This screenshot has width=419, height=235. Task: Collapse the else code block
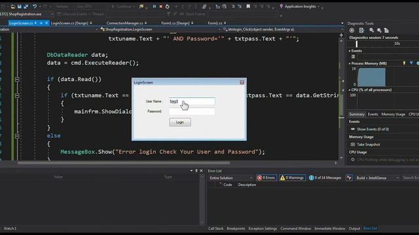point(17,136)
